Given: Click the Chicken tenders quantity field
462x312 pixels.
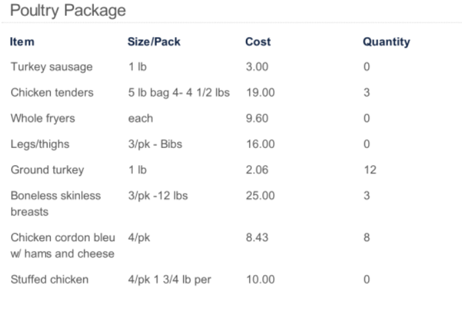Looking at the screenshot, I should click(367, 93).
